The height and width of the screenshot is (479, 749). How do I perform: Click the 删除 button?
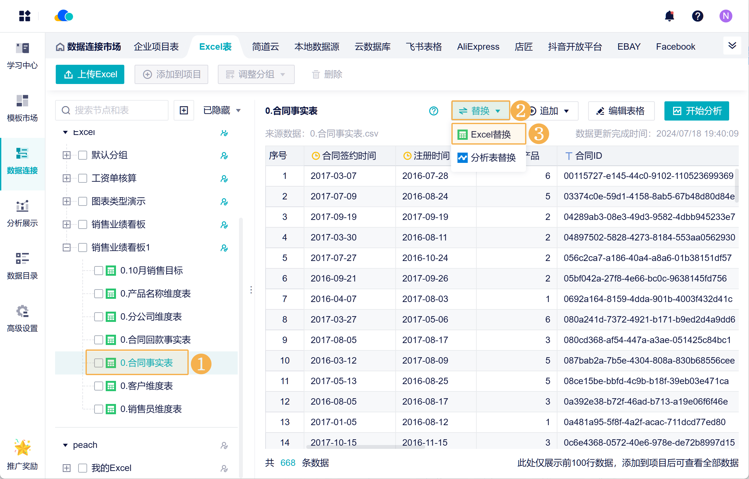(x=327, y=74)
